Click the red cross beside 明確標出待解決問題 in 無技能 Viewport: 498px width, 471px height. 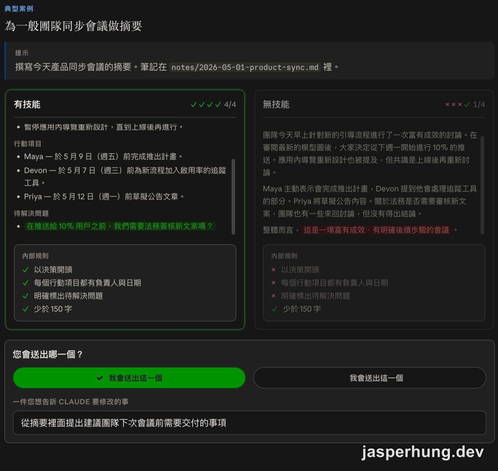click(x=273, y=296)
